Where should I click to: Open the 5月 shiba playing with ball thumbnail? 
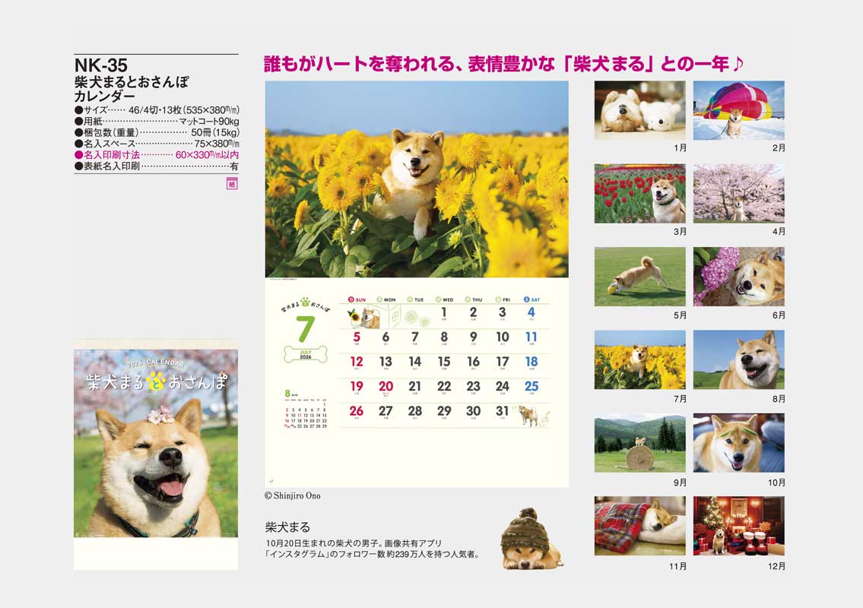click(639, 277)
